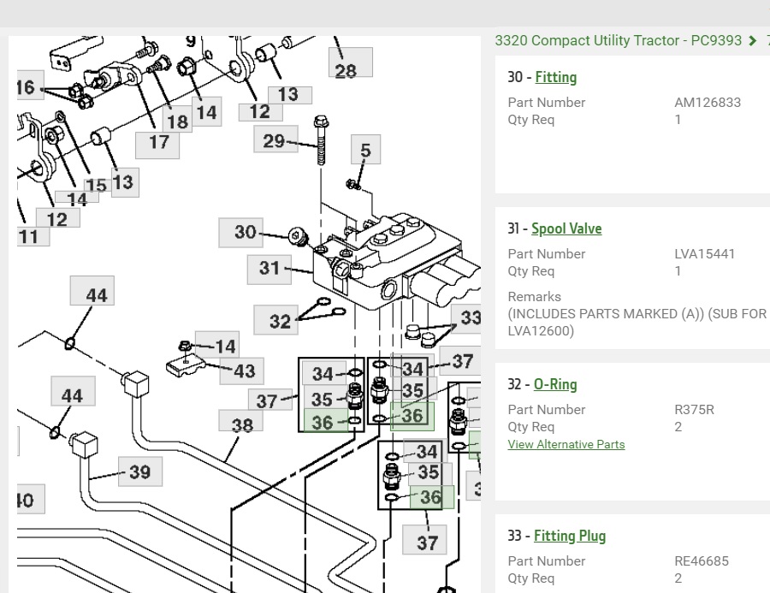Screen dimensions: 770x593
Task: Go to 3320 Compact Utility Tractor breadcrumb
Action: (x=618, y=40)
